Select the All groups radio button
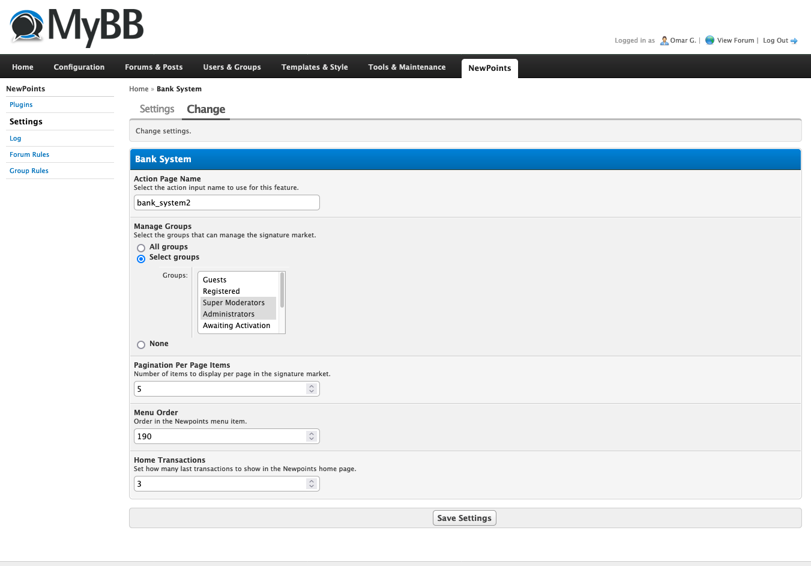Image resolution: width=811 pixels, height=566 pixels. pyautogui.click(x=141, y=248)
